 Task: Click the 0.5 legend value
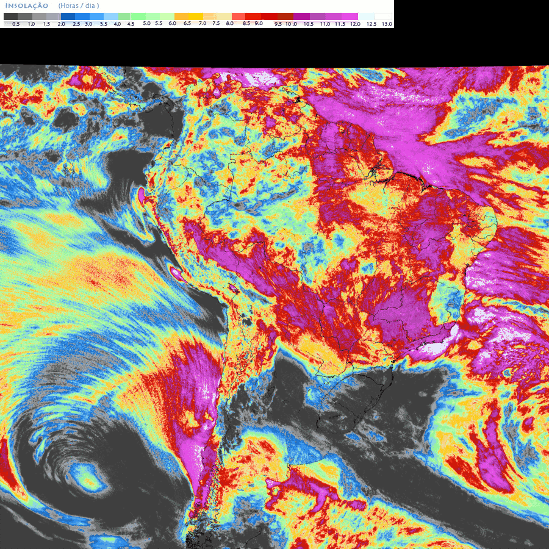16,24
